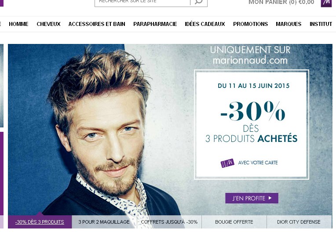The width and height of the screenshot is (336, 232).
Task: Click the -30% promotional offer box
Action: coord(252,124)
